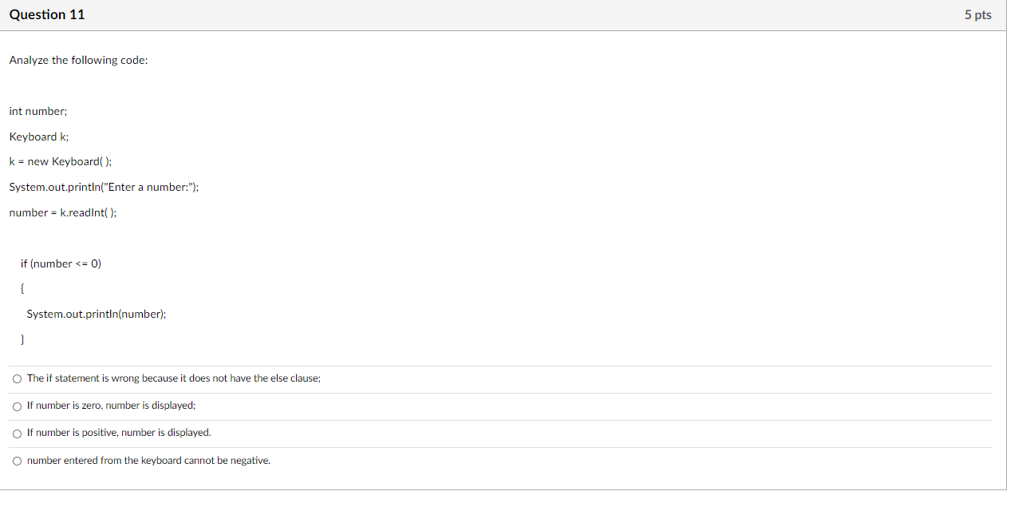Select the radio button for missing else clause answer
Screen dimensions: 1018x507
click(x=17, y=378)
